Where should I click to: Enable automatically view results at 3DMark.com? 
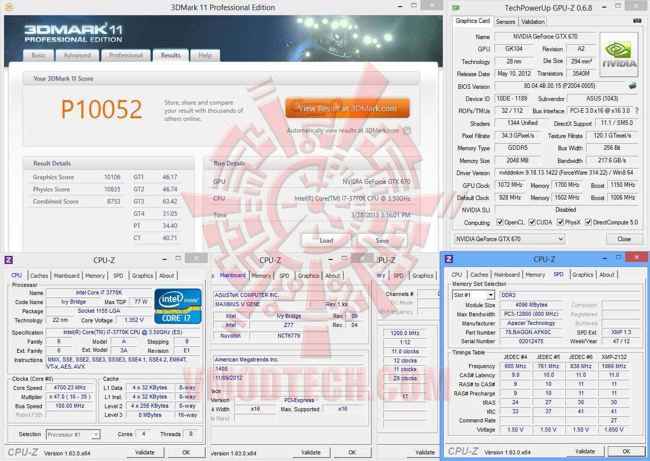[x=407, y=130]
